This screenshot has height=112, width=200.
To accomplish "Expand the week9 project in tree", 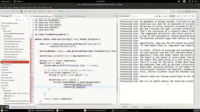I will click(1, 86).
